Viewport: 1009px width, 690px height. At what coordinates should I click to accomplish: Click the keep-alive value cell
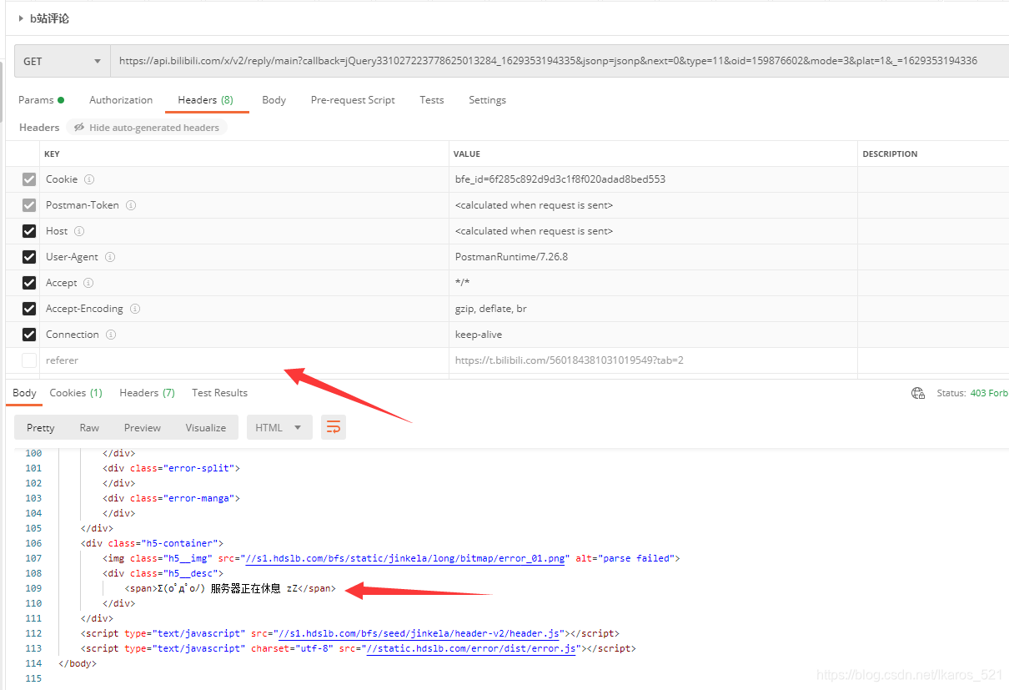click(x=653, y=335)
